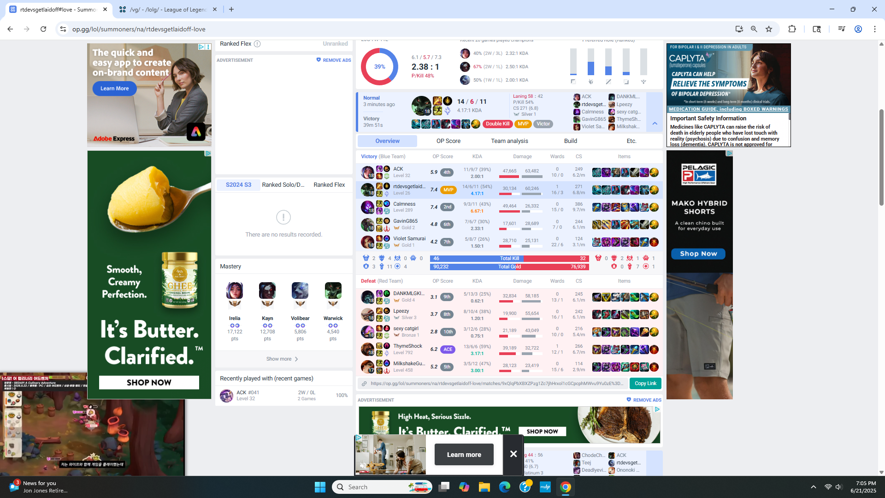The width and height of the screenshot is (885, 498).
Task: Click the Total Gold comparison bar
Action: (x=509, y=267)
